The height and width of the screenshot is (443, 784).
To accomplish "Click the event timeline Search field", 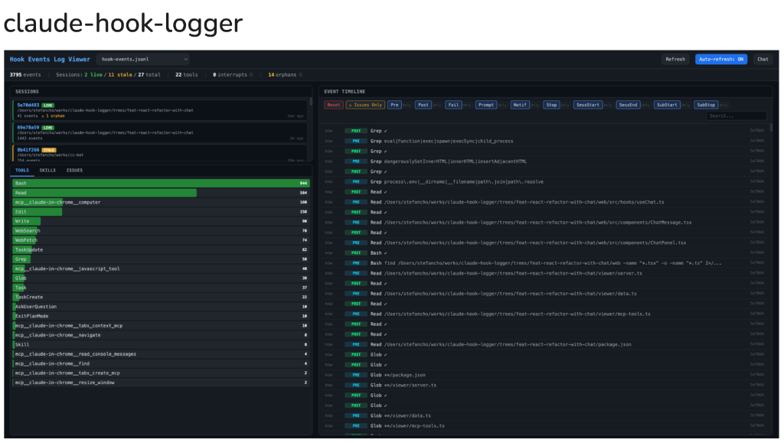I will (x=736, y=116).
